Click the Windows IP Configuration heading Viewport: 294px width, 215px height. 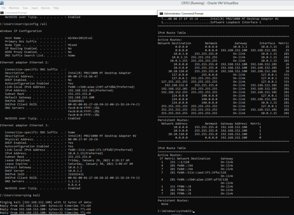(21, 31)
